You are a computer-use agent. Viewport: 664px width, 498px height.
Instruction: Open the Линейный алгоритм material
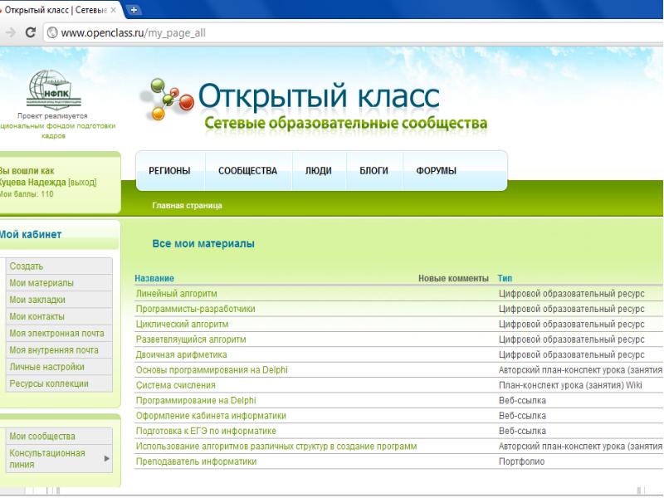tap(176, 294)
